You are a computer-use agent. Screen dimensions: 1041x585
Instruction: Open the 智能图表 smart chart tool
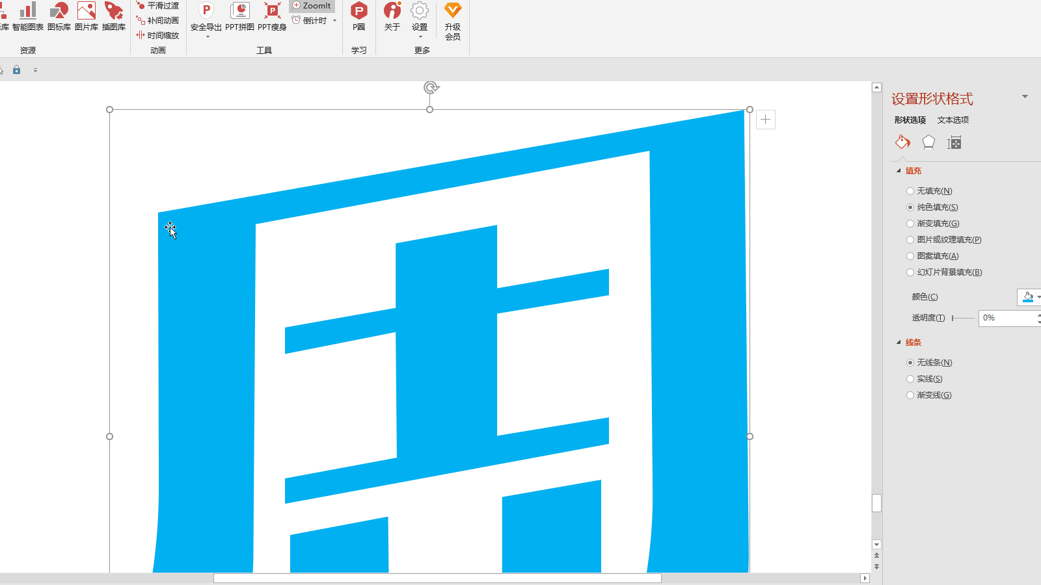coord(28,17)
